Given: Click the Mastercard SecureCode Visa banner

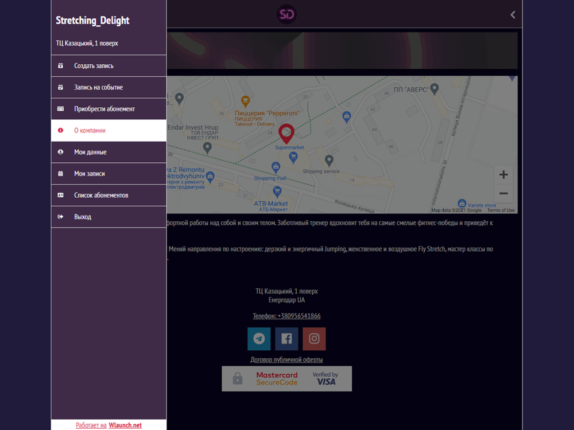Looking at the screenshot, I should (286, 379).
